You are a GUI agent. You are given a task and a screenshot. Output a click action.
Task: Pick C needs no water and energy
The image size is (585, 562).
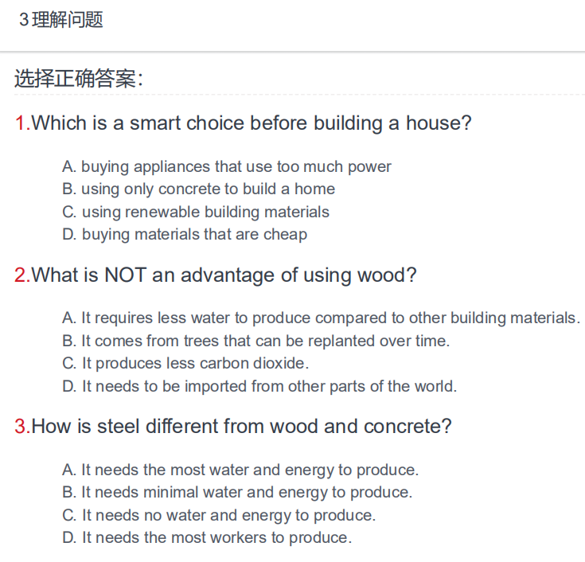tap(219, 516)
